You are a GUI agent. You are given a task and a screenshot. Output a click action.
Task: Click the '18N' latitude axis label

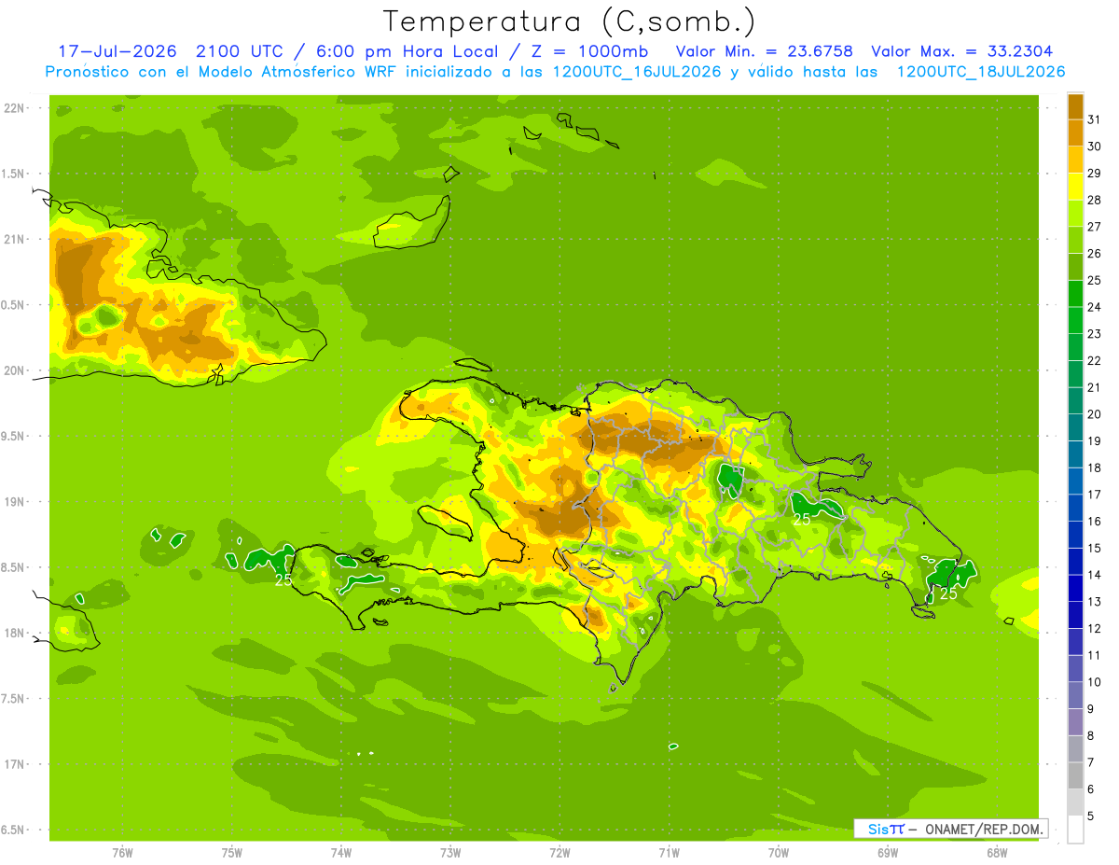pyautogui.click(x=15, y=633)
